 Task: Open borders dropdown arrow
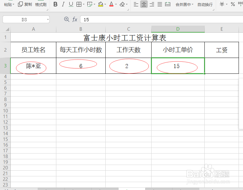click(x=84, y=4)
